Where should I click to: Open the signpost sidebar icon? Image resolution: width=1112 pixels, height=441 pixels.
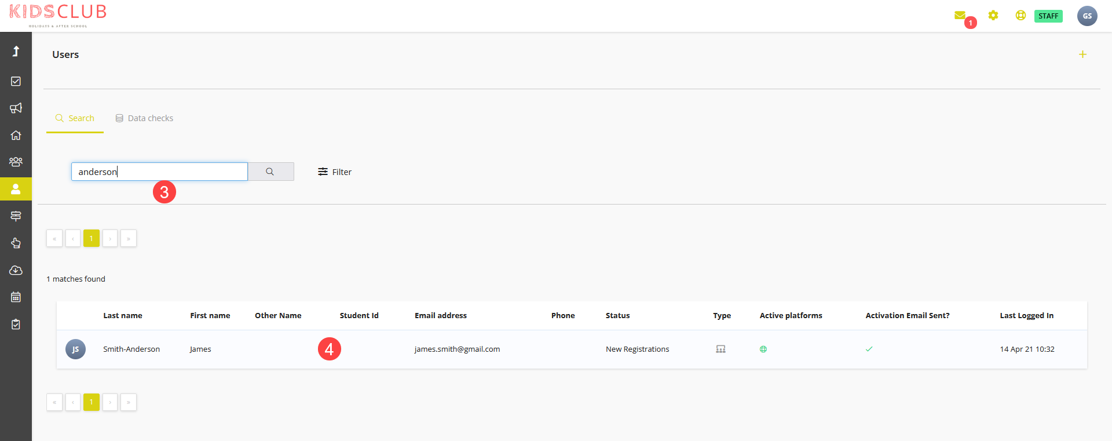(16, 216)
